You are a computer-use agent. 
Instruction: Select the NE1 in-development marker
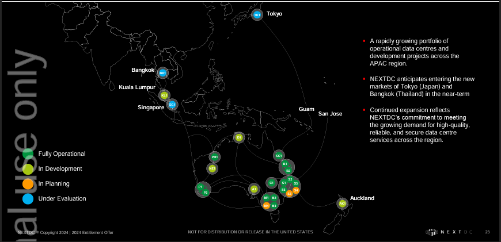tap(212, 168)
